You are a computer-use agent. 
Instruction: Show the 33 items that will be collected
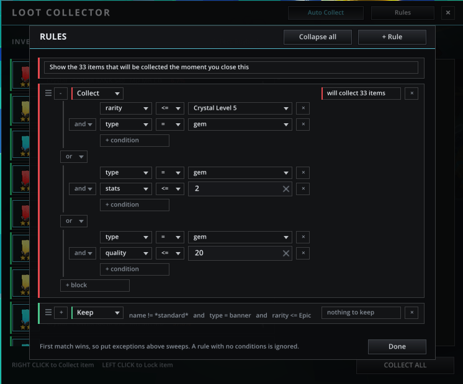[x=231, y=67]
